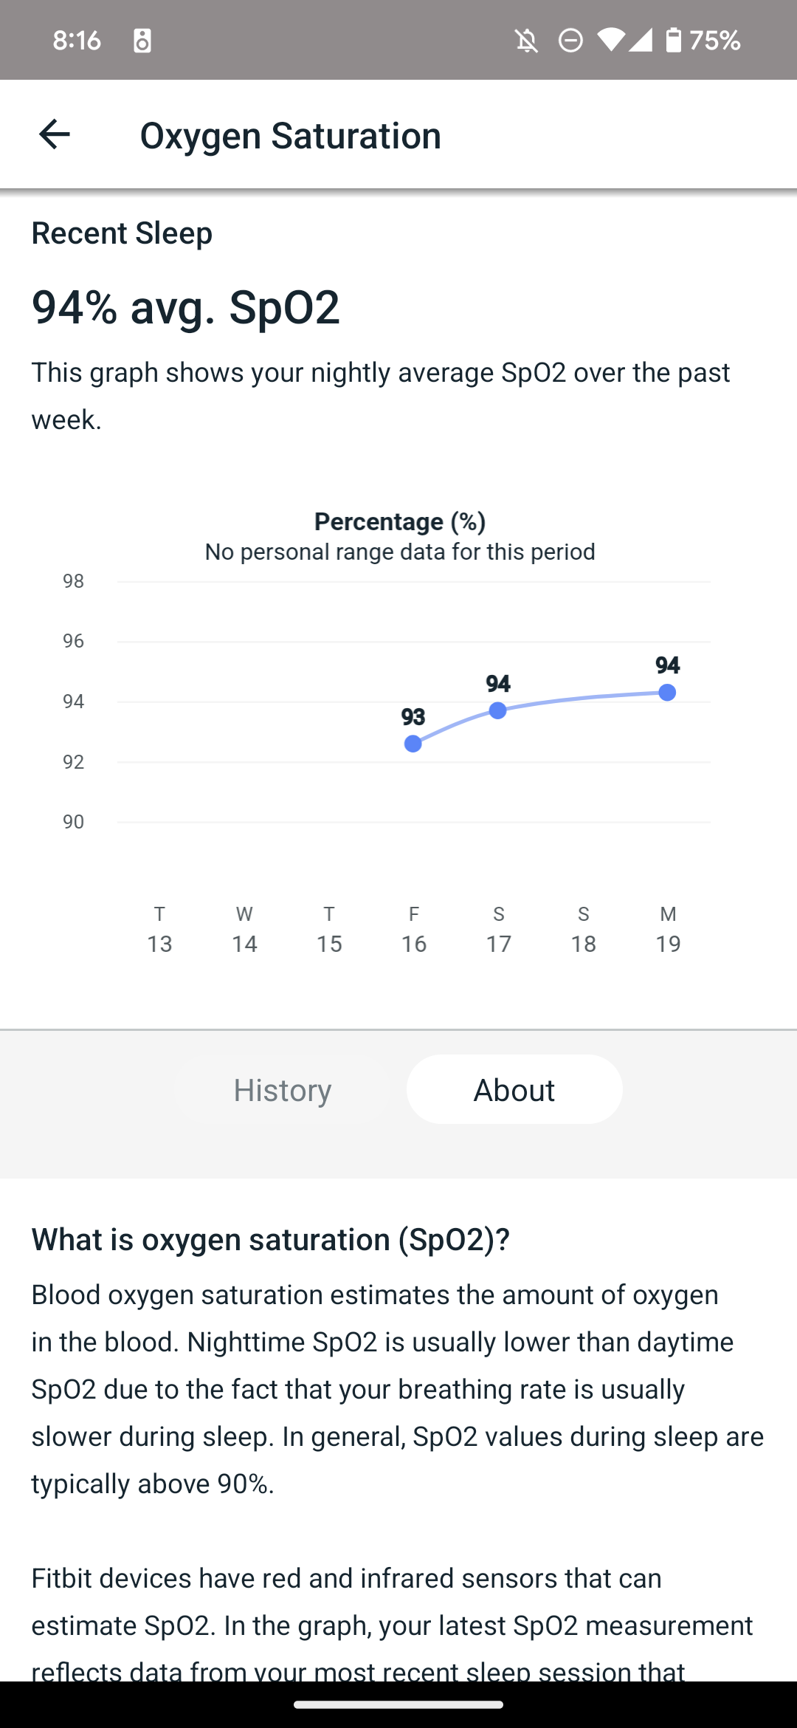797x1728 pixels.
Task: Tap the home gesture navigation bar
Action: [x=398, y=1704]
